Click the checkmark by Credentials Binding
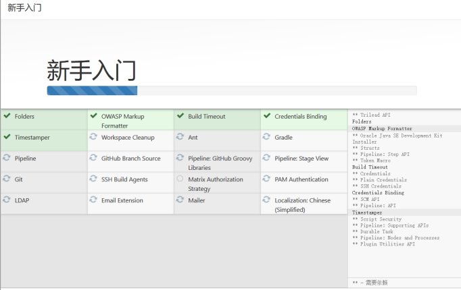The height and width of the screenshot is (290, 461). coord(267,116)
